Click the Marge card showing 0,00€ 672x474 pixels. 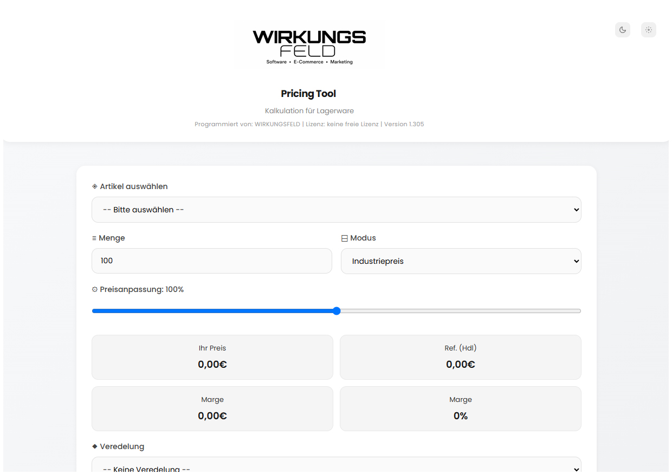tap(212, 408)
